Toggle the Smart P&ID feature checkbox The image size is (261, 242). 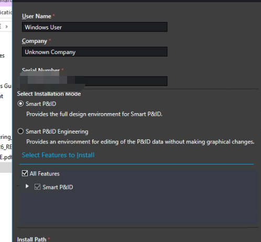[37, 187]
